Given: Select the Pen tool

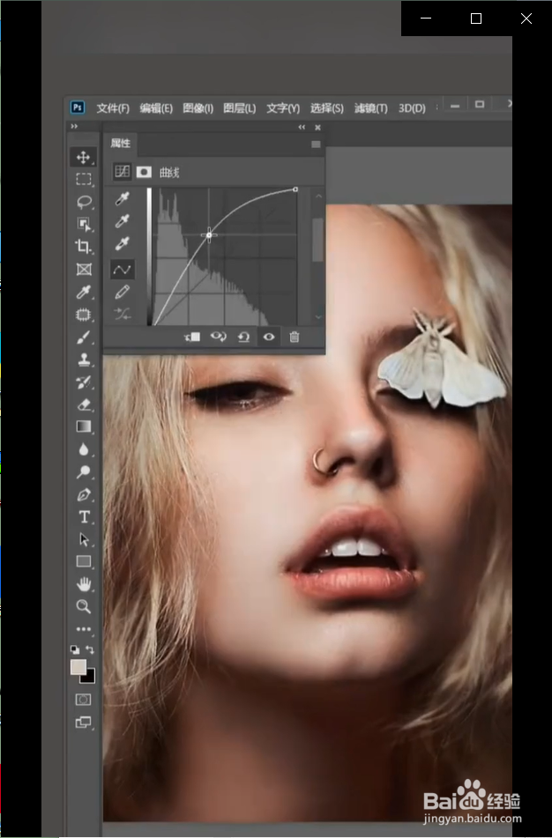Looking at the screenshot, I should [x=84, y=495].
